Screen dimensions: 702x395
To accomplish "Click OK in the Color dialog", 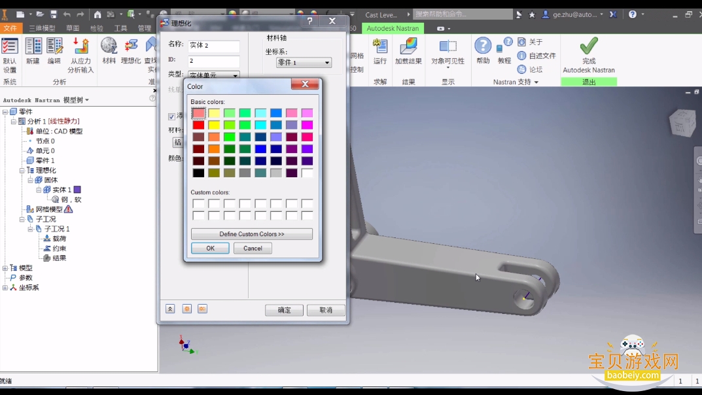I will [x=211, y=249].
